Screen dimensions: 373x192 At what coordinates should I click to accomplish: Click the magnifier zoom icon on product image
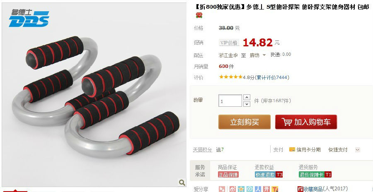pos(182,182)
